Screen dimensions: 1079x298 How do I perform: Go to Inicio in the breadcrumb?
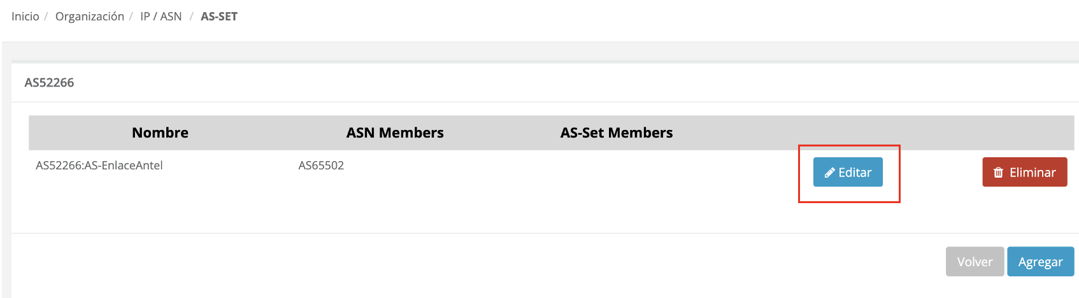25,17
